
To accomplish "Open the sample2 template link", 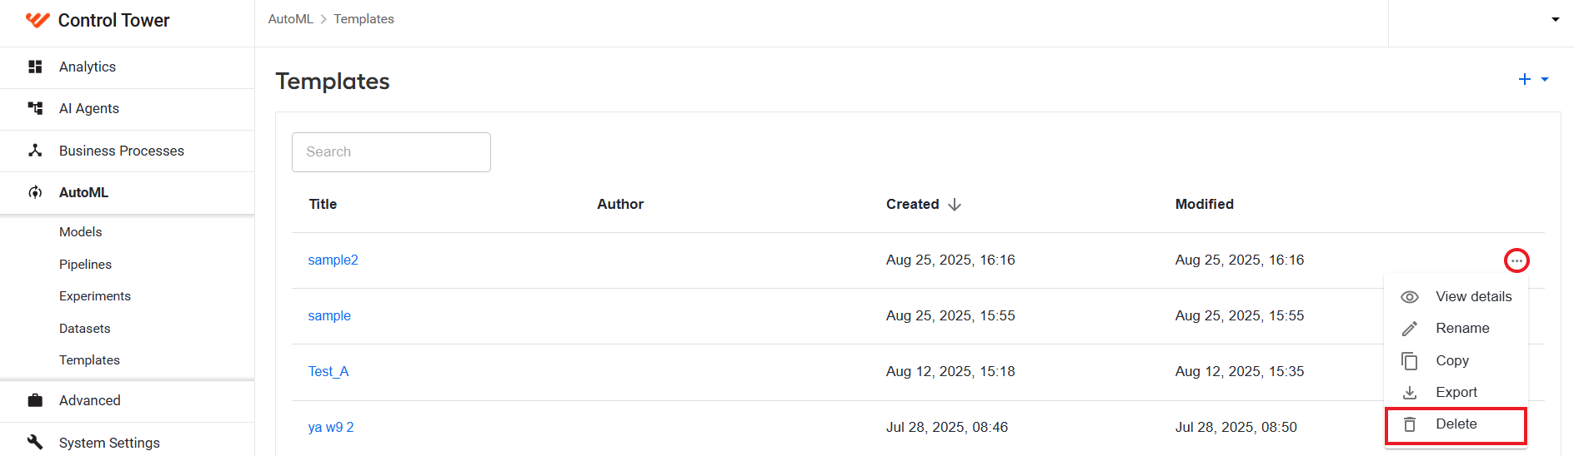I will point(333,260).
